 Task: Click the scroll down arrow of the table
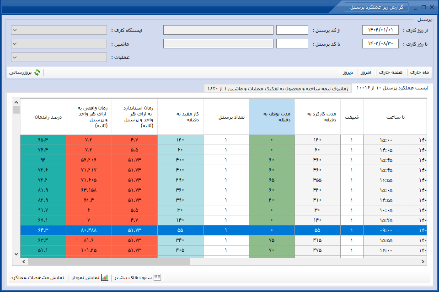point(16,254)
